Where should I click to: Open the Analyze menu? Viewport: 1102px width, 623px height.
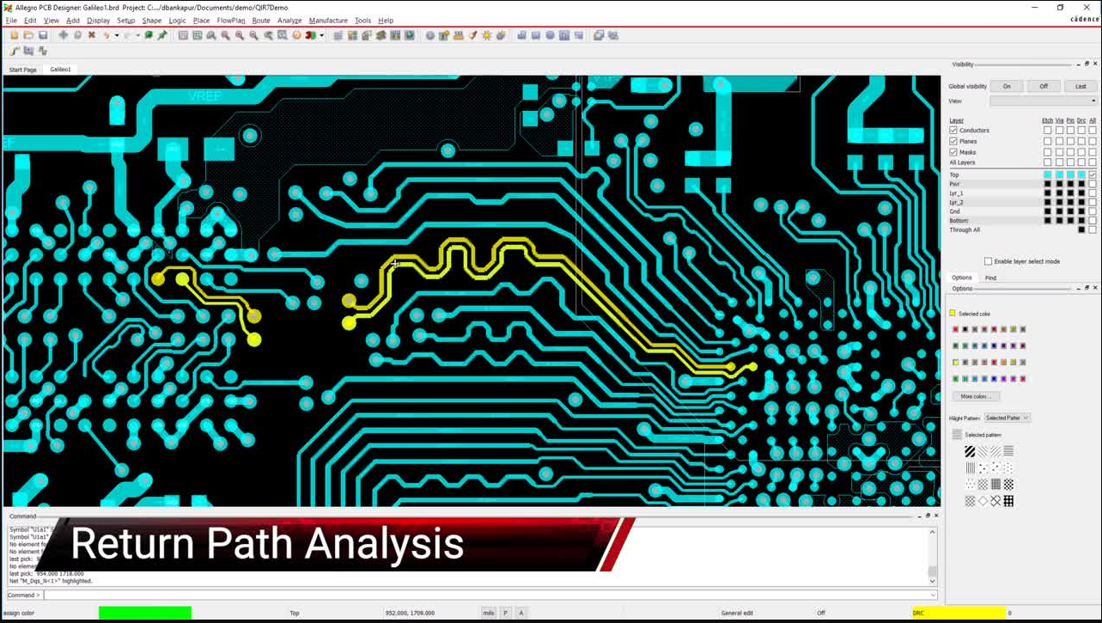pos(289,21)
